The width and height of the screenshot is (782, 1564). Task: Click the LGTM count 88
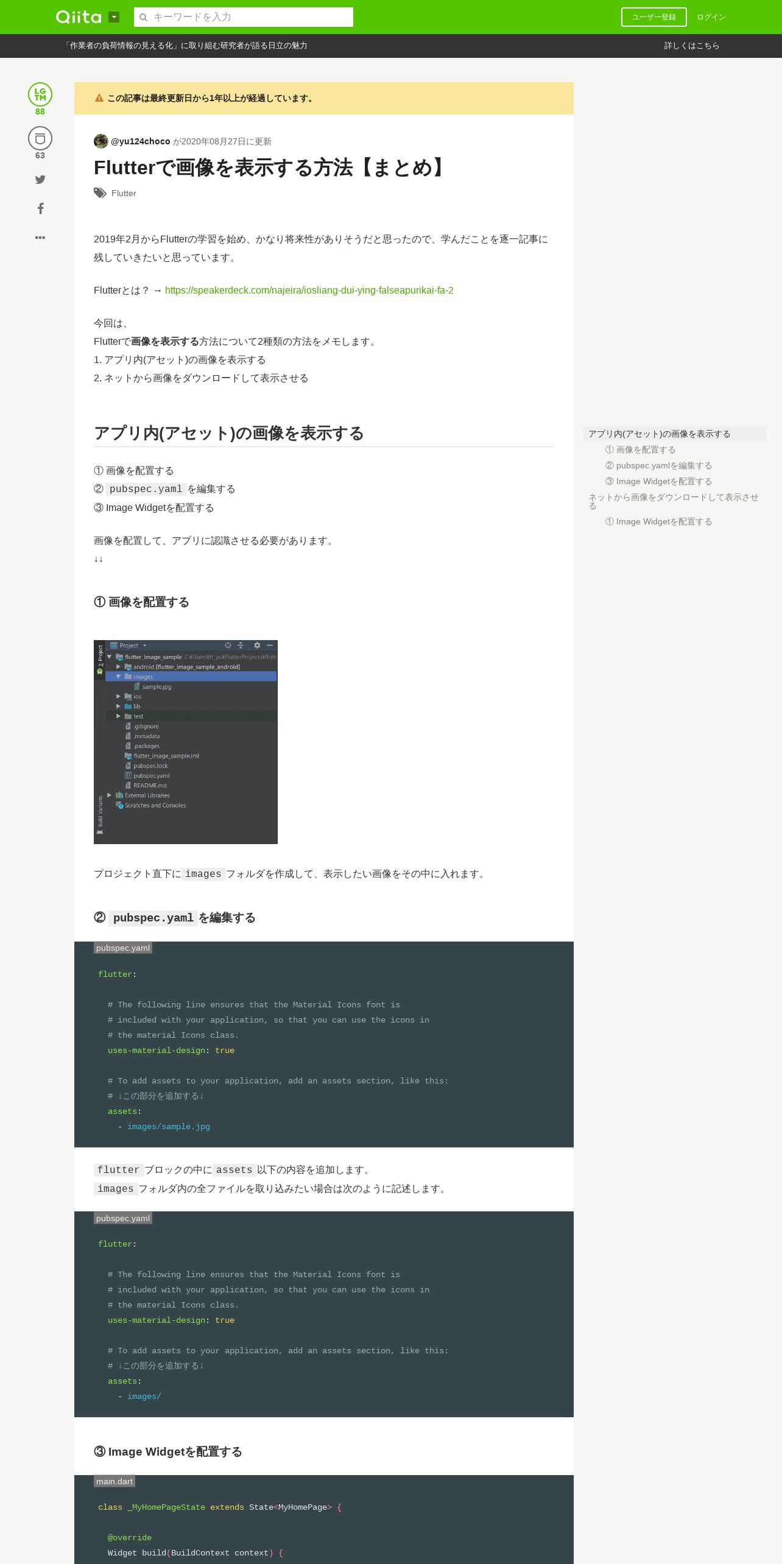[x=40, y=111]
